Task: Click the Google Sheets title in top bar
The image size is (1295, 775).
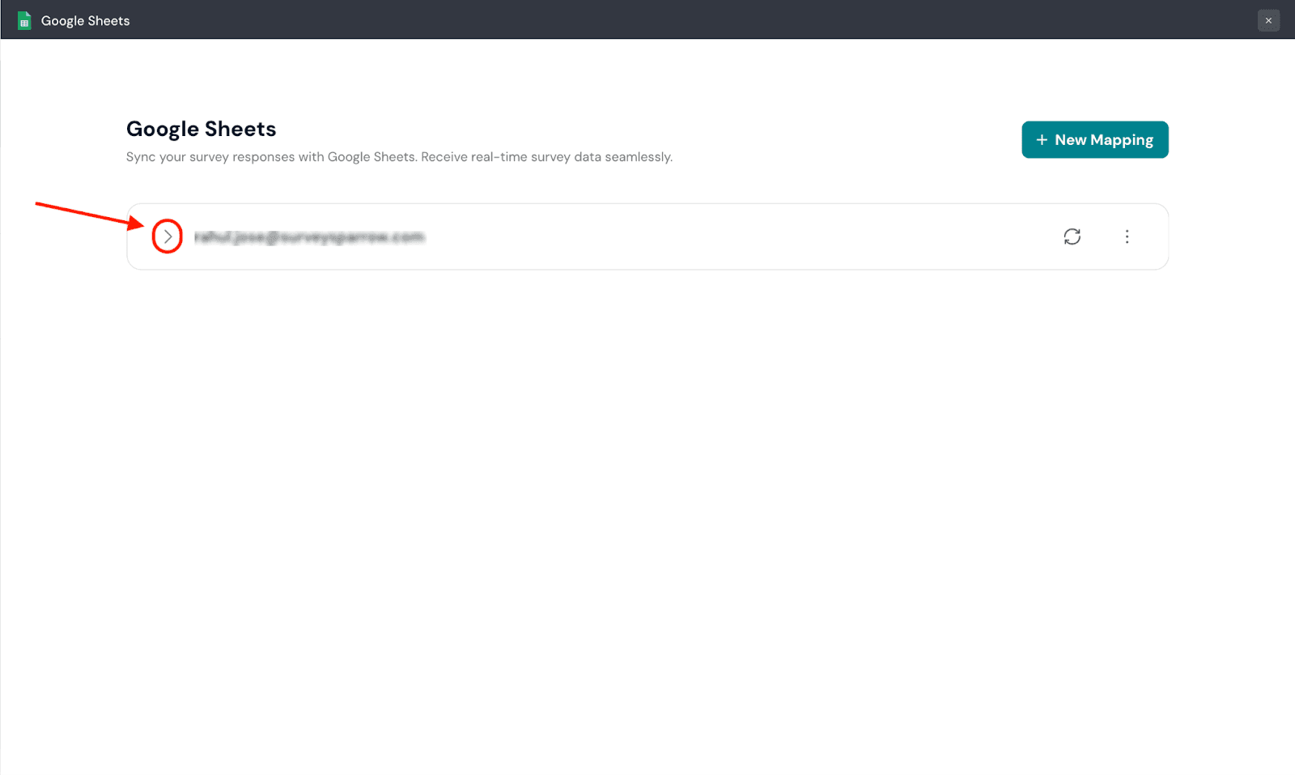Action: 85,21
